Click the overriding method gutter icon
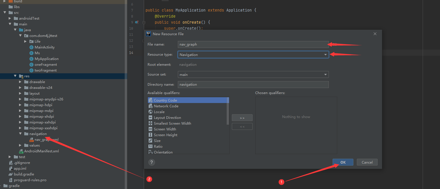 pyautogui.click(x=136, y=22)
